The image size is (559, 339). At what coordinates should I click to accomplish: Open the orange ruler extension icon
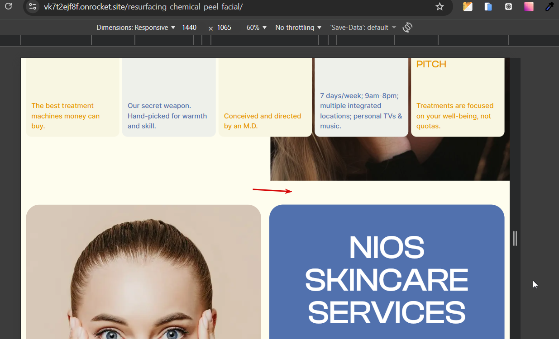[x=468, y=7]
